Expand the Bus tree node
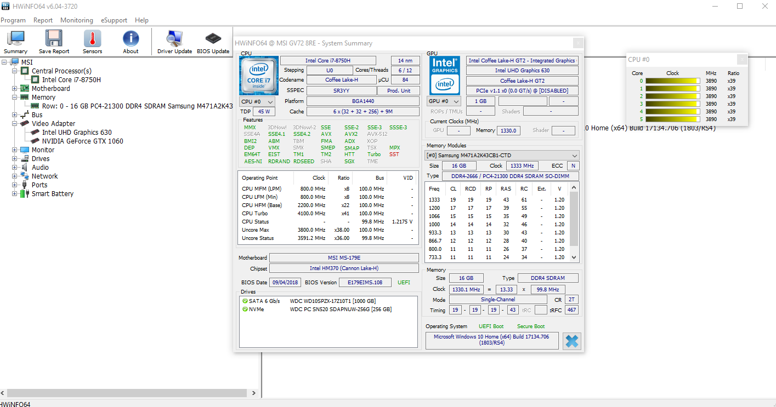 pyautogui.click(x=14, y=114)
